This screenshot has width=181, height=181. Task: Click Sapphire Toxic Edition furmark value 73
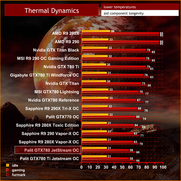click(x=144, y=127)
